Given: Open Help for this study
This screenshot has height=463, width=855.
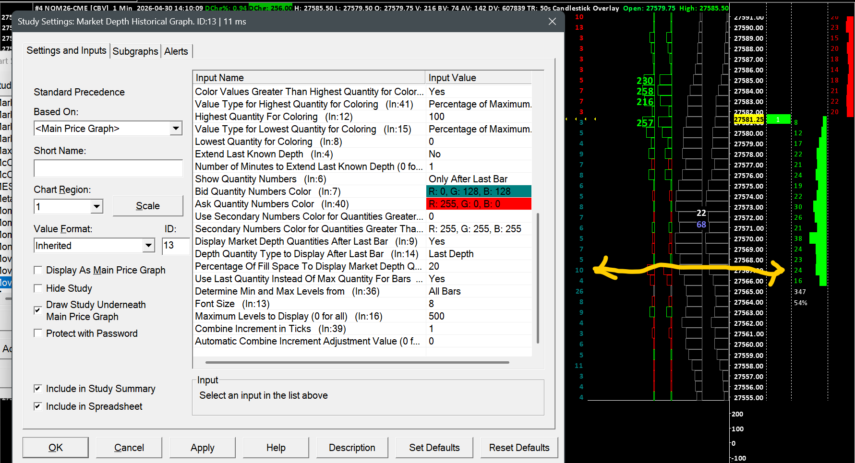Looking at the screenshot, I should coord(276,448).
